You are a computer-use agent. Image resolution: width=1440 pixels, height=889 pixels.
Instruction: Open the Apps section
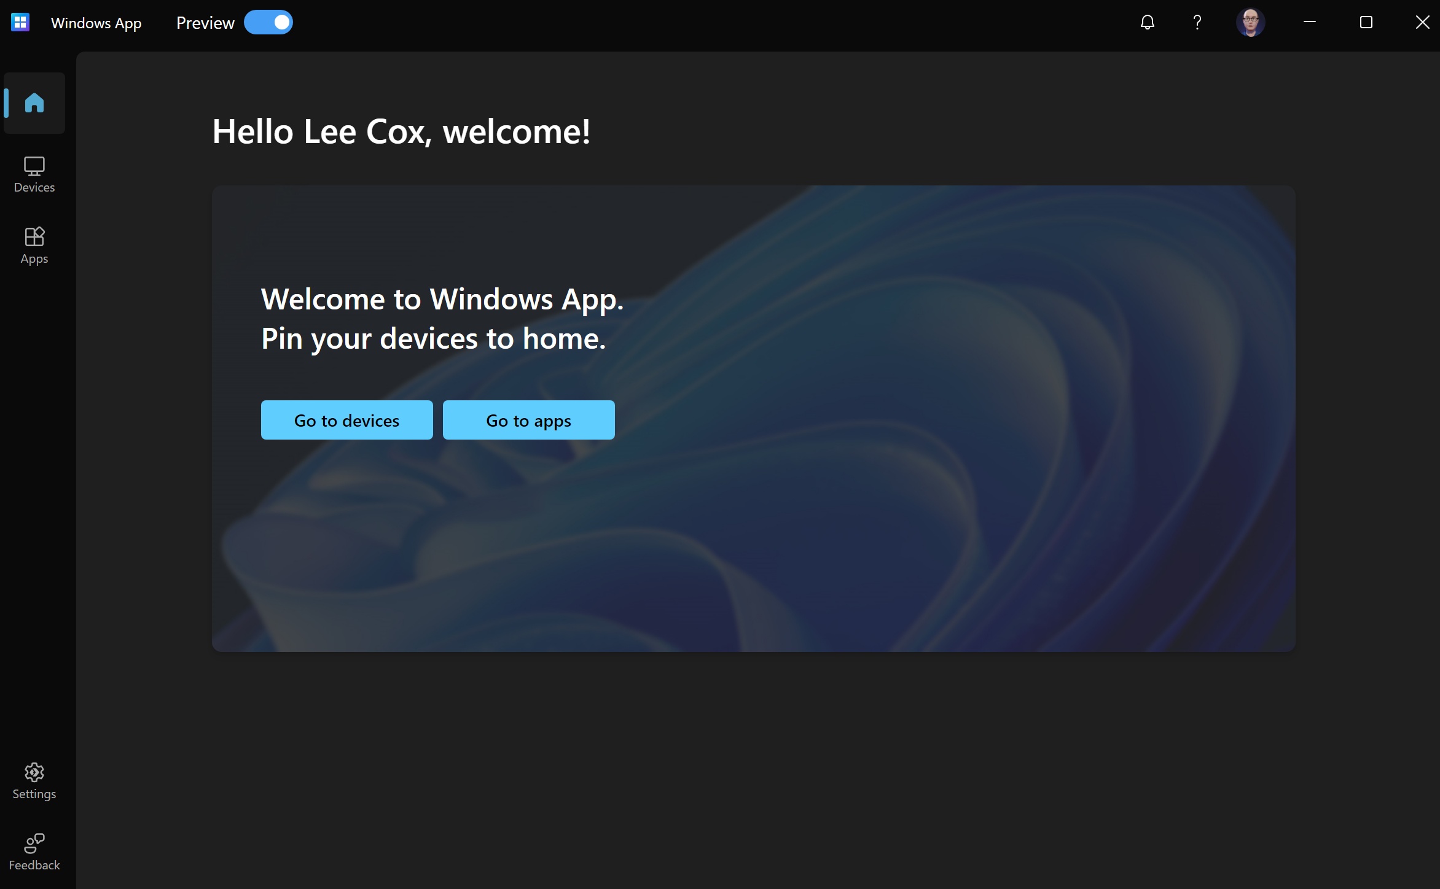(34, 246)
